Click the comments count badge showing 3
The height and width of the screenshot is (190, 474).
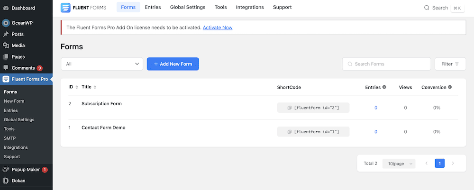click(x=40, y=68)
